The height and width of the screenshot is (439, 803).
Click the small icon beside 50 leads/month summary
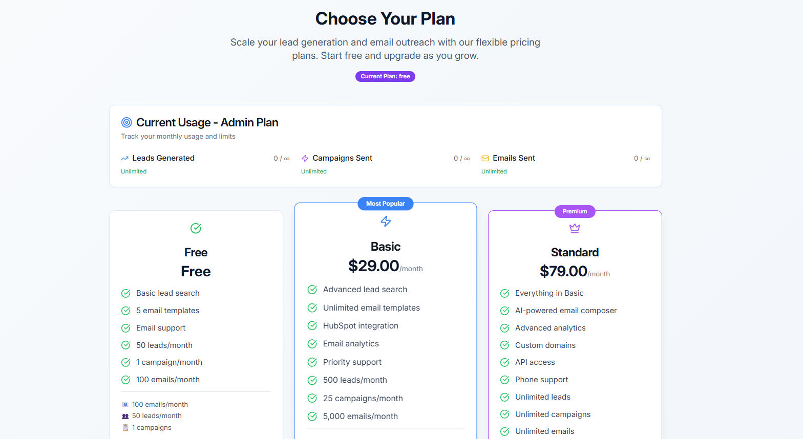[125, 416]
